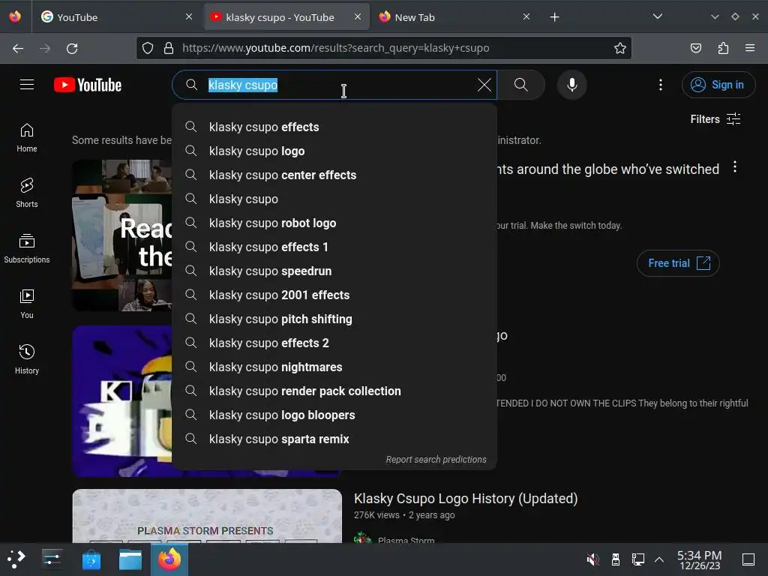Go to Home in the sidebar

27,138
